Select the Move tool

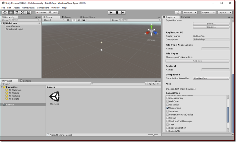pos(11,12)
